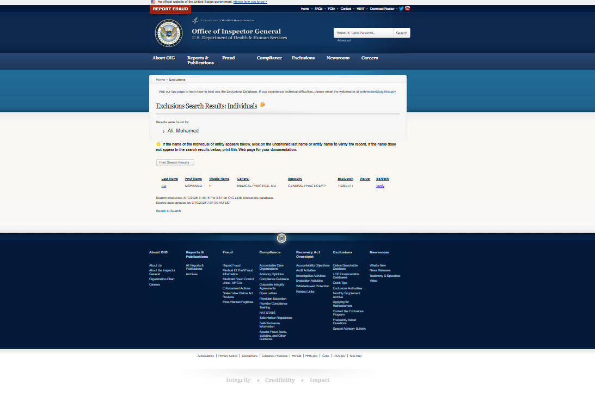Open the help icon beside the results heading
Image resolution: width=595 pixels, height=400 pixels.
(262, 105)
